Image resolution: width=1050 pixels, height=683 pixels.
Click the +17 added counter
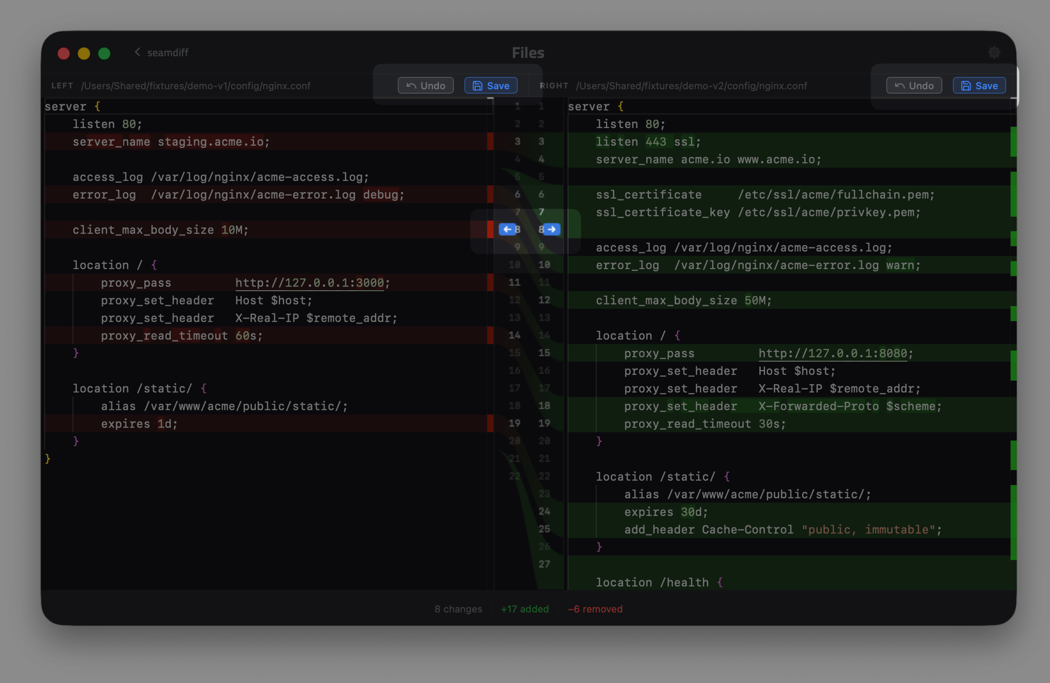tap(525, 609)
